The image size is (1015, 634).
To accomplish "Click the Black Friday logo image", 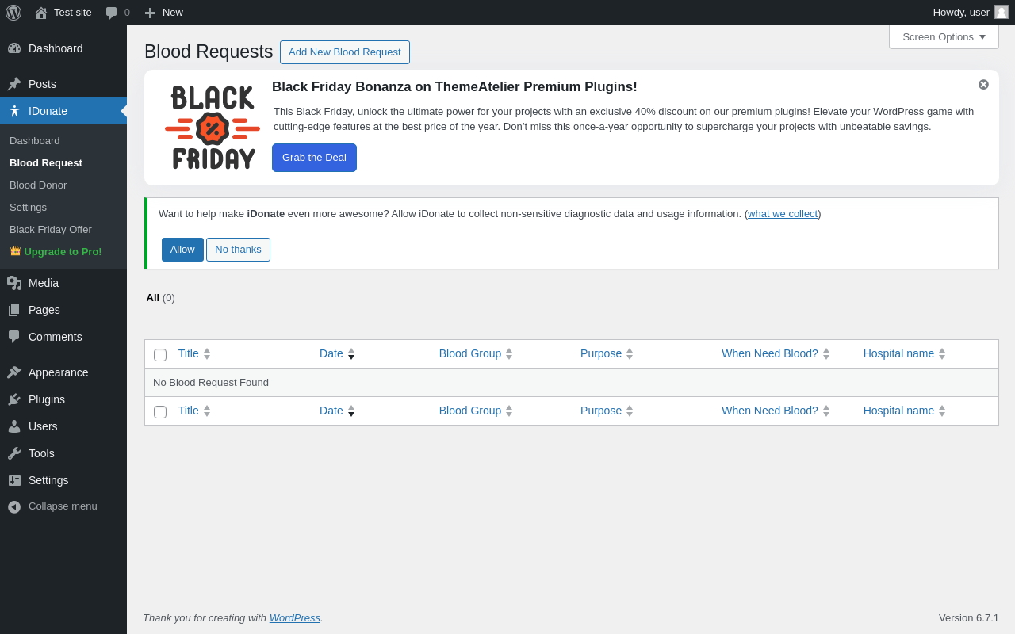I will pyautogui.click(x=213, y=128).
